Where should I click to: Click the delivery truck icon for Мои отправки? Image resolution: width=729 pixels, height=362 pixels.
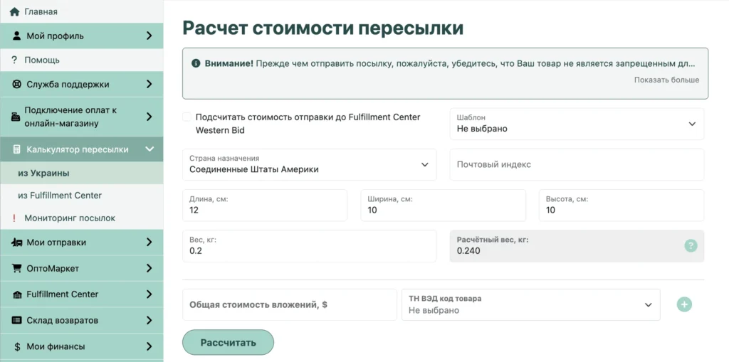pos(17,242)
